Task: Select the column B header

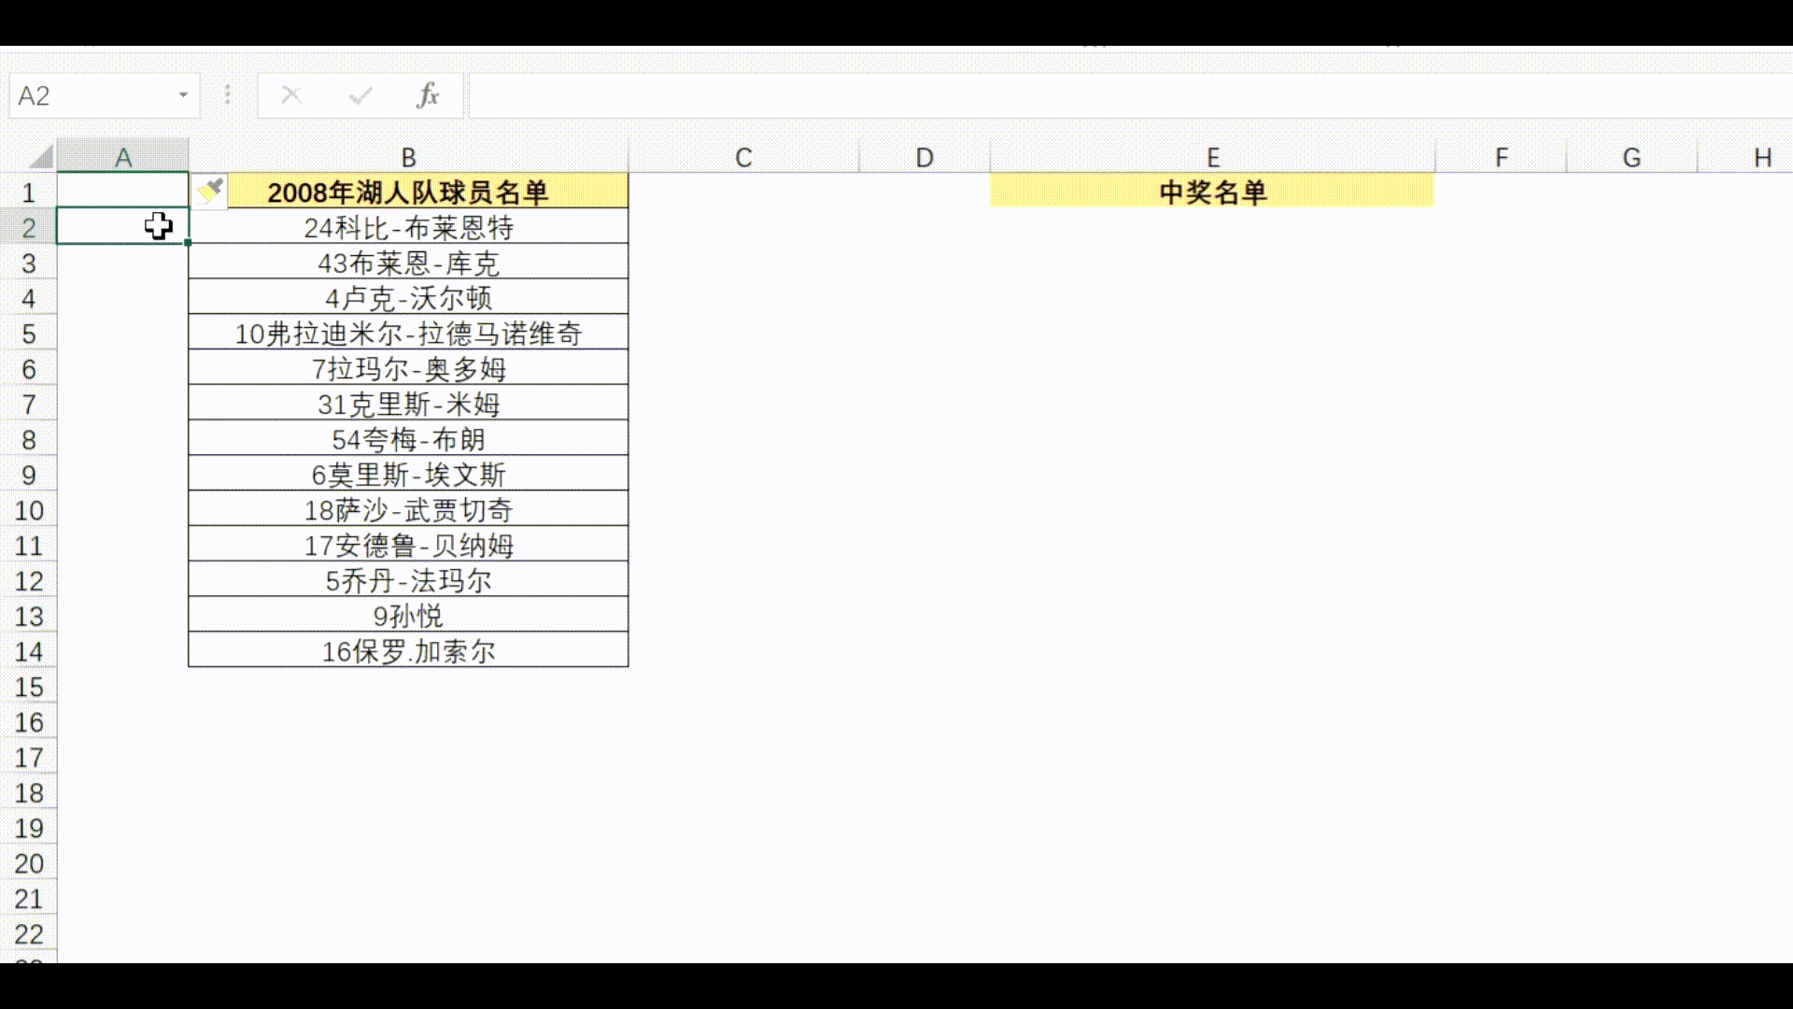Action: (408, 157)
